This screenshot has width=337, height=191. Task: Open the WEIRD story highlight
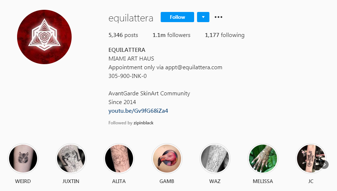click(23, 159)
